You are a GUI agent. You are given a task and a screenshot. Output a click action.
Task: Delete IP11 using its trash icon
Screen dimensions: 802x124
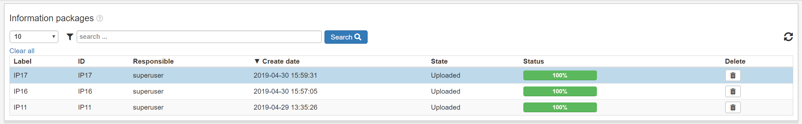733,107
